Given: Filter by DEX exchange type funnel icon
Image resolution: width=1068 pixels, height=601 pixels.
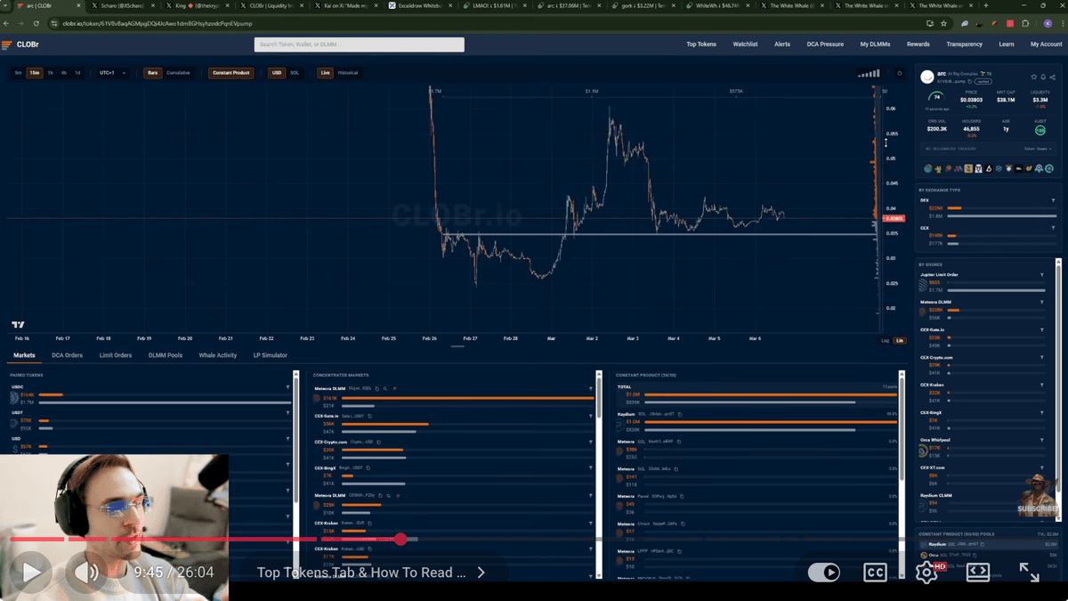Looking at the screenshot, I should tap(1053, 200).
